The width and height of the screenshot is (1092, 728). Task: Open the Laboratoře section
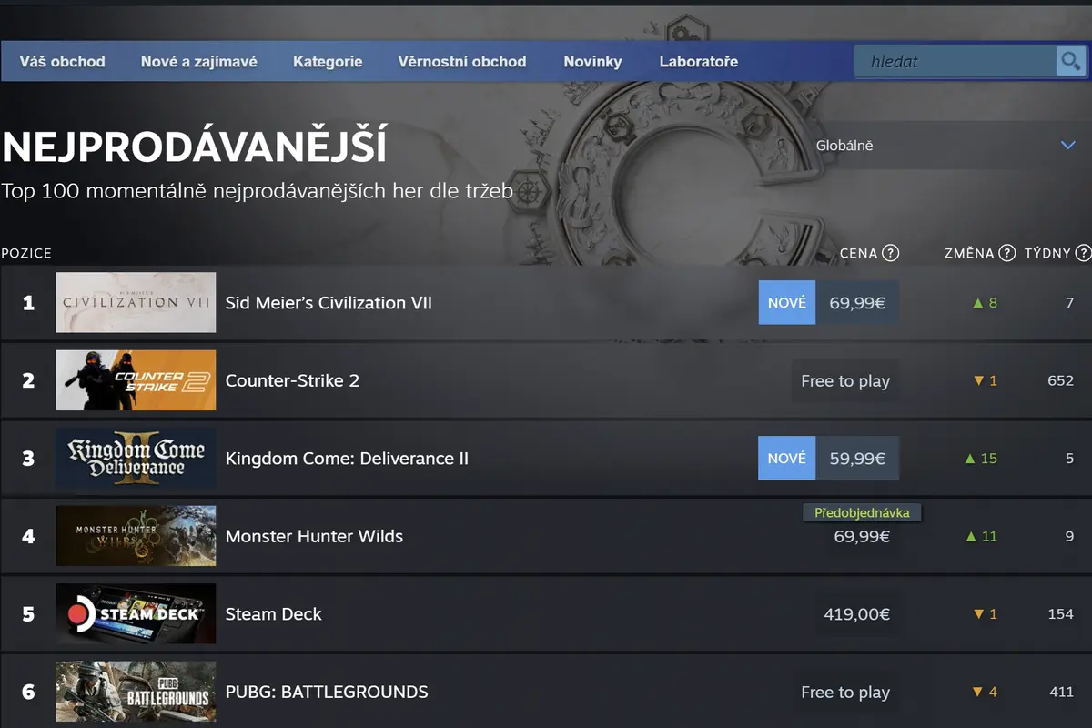pyautogui.click(x=699, y=62)
